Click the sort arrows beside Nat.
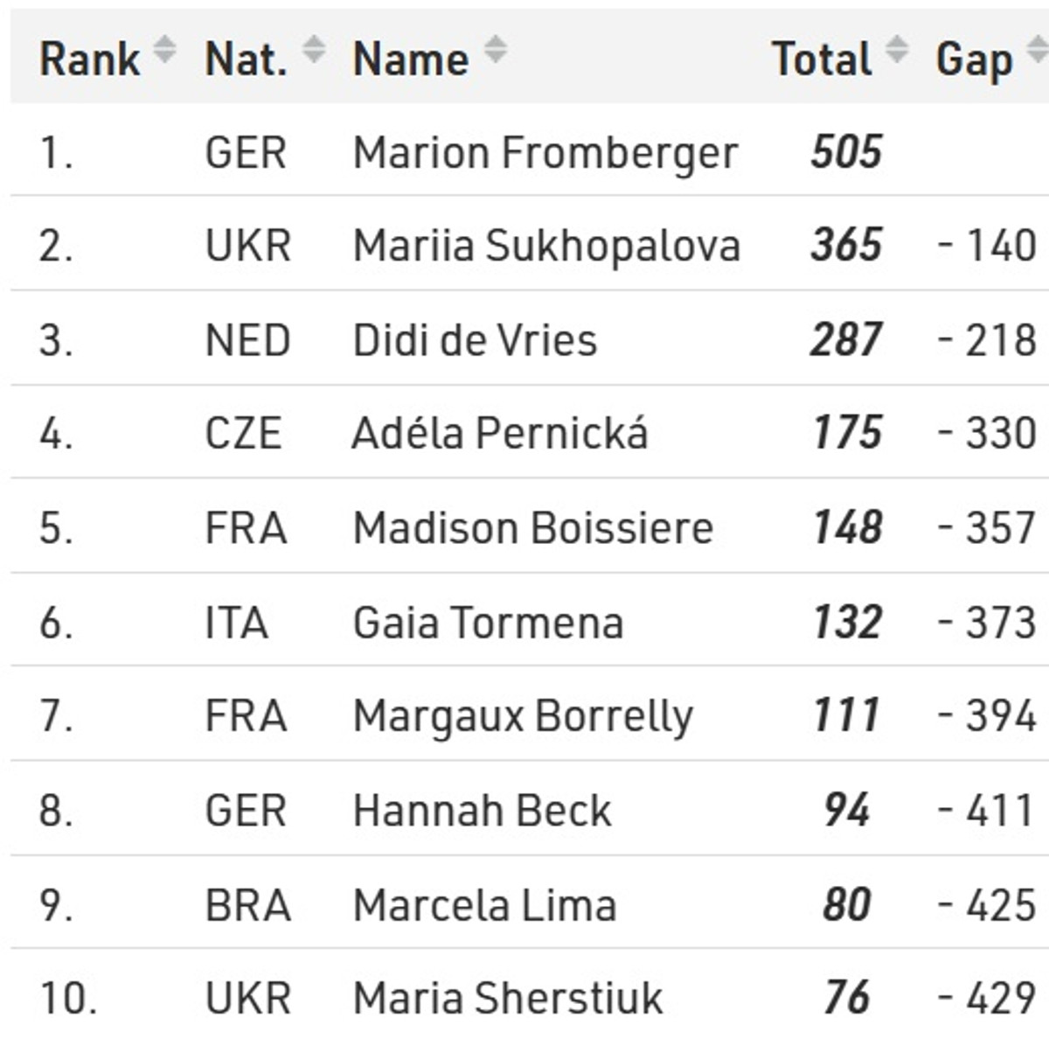 coord(314,50)
